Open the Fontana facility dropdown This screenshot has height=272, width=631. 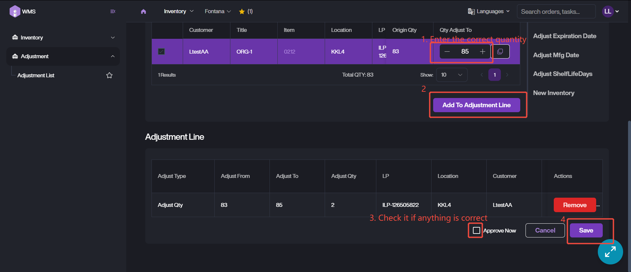pos(218,12)
